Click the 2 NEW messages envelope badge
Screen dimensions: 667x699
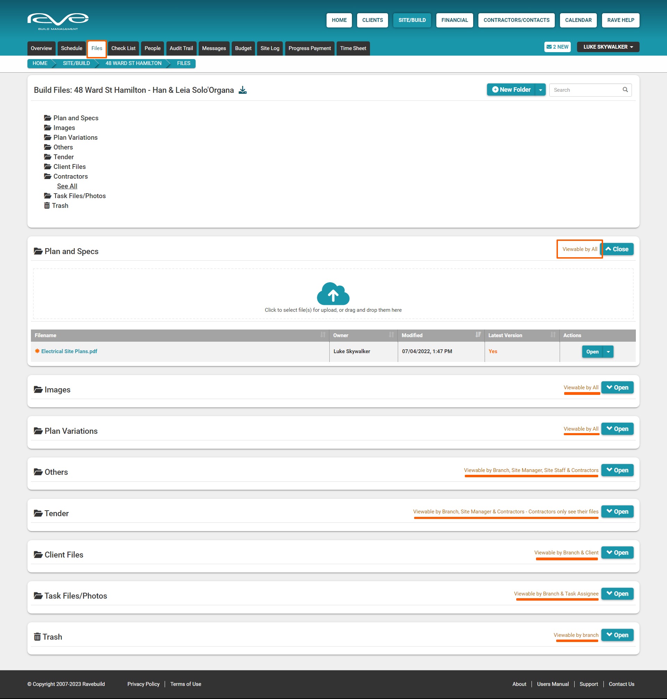point(557,47)
